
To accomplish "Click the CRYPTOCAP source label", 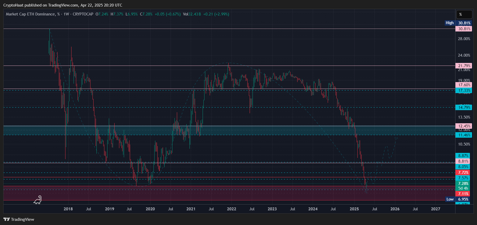I will (84, 14).
